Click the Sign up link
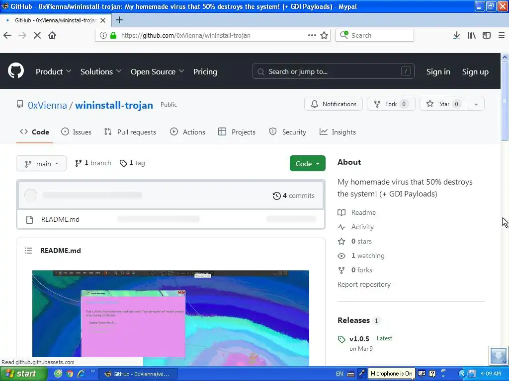 click(475, 71)
